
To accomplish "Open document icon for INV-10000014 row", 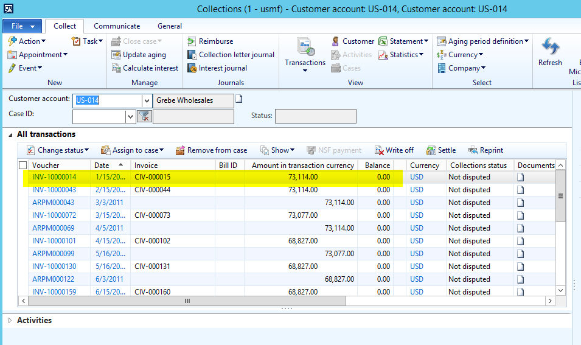I will [x=521, y=177].
